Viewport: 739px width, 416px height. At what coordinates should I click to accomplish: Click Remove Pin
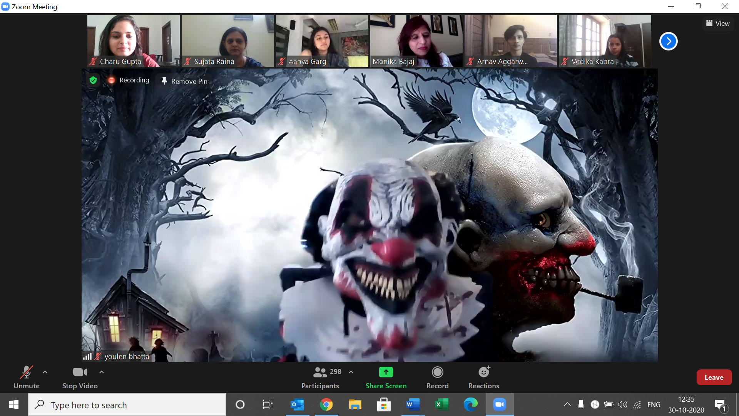tap(184, 81)
